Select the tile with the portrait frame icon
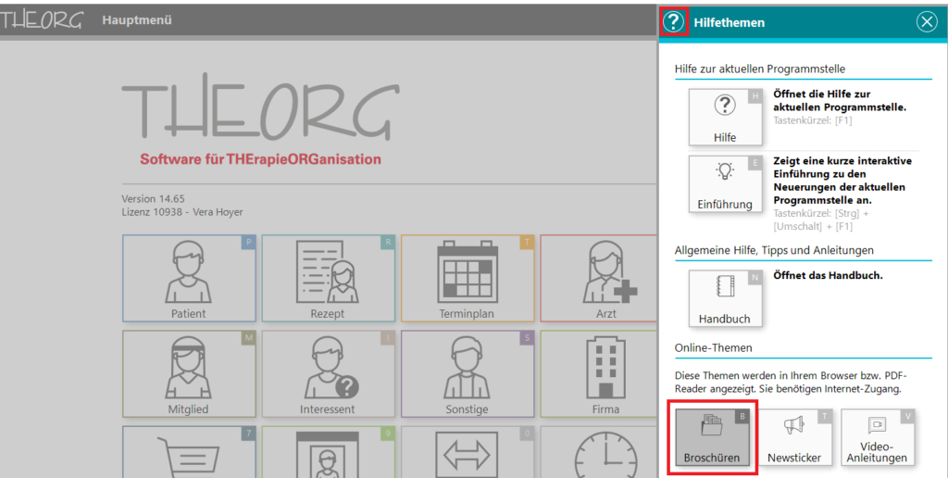Image resolution: width=948 pixels, height=478 pixels. [328, 452]
